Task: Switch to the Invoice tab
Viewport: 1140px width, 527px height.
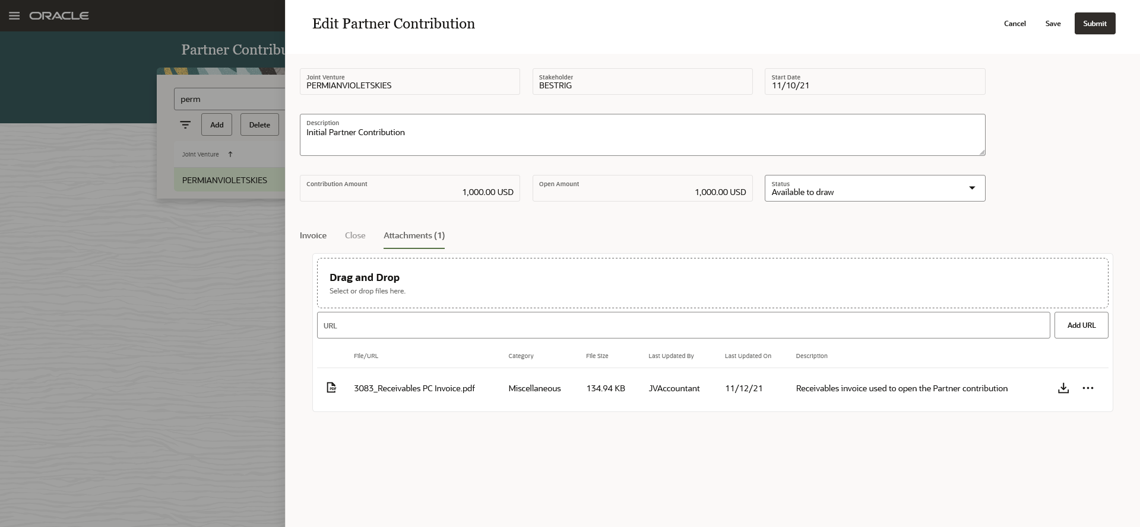Action: (313, 235)
